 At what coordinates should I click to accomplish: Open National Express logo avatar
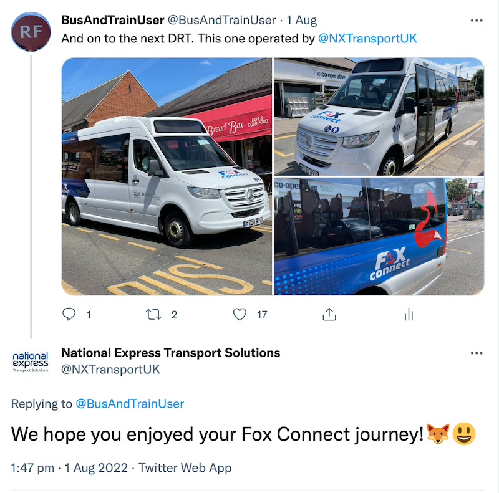31,361
